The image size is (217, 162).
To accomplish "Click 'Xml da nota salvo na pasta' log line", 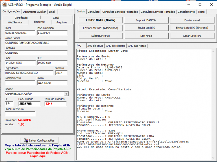I will [x=129, y=147].
